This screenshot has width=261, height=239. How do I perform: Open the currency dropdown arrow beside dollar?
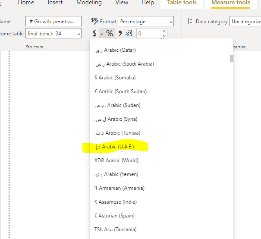coord(101,34)
